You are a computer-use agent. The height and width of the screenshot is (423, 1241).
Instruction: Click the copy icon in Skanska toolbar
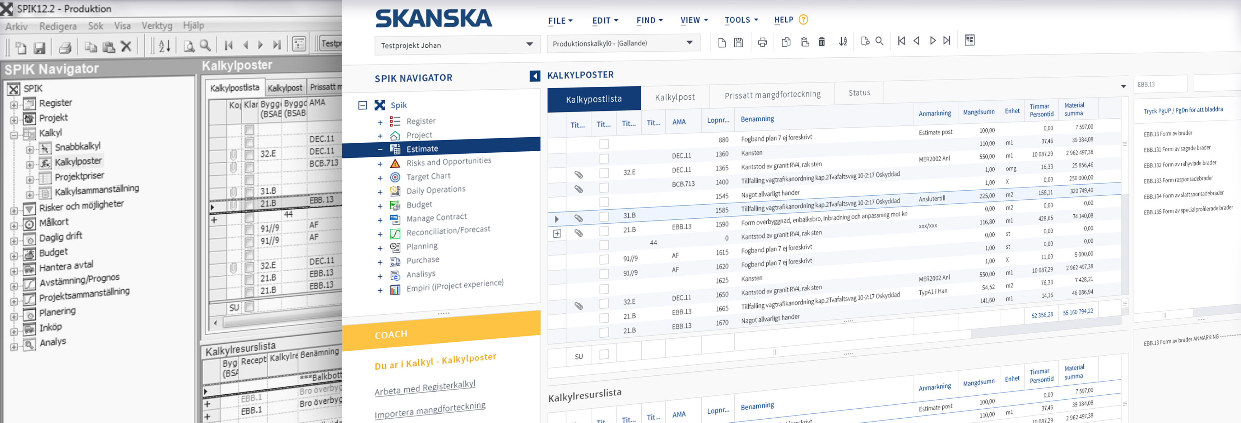pyautogui.click(x=786, y=42)
